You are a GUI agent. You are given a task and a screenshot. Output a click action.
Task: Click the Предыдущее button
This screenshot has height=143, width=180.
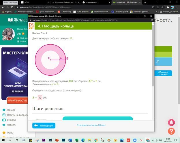(44, 126)
